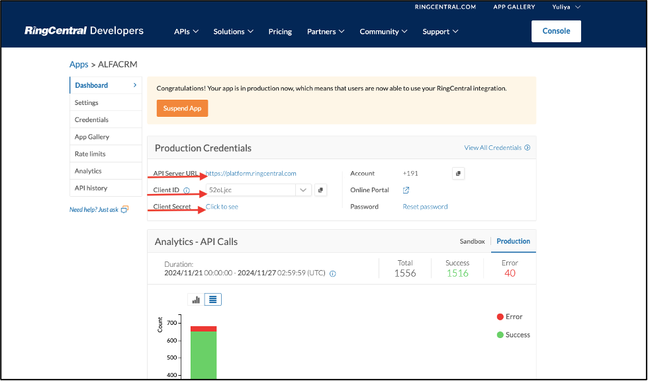
Task: Show Client ID info tooltip icon
Action: [187, 190]
